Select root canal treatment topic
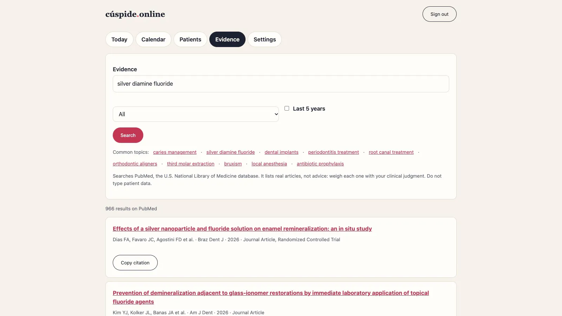 [x=391, y=152]
